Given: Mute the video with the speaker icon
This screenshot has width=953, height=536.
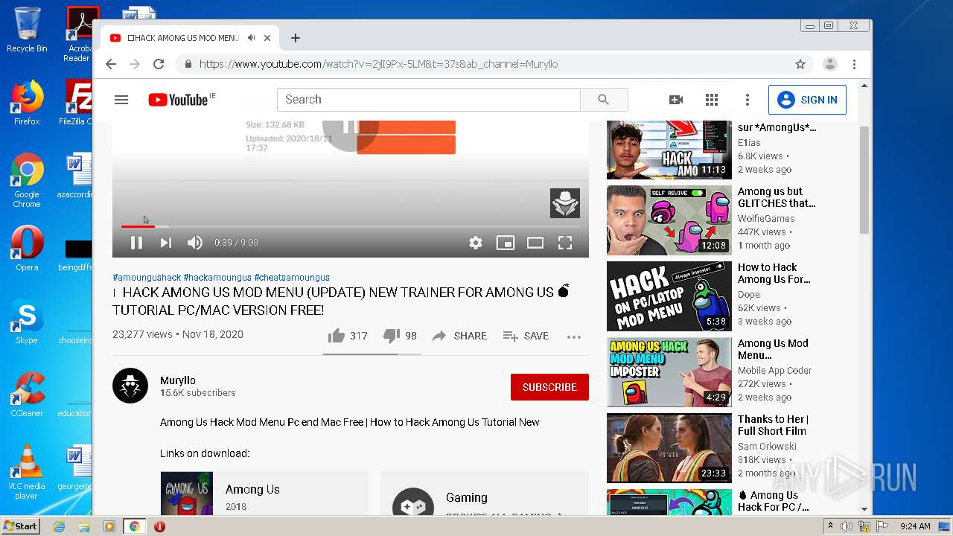Looking at the screenshot, I should pos(195,243).
